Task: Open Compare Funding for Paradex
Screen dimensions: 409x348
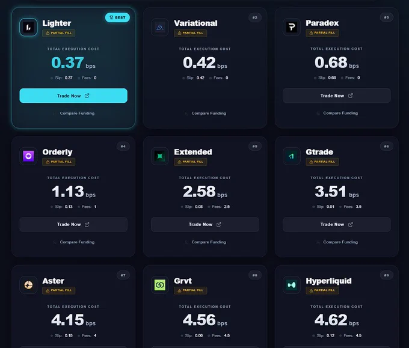Action: click(337, 113)
